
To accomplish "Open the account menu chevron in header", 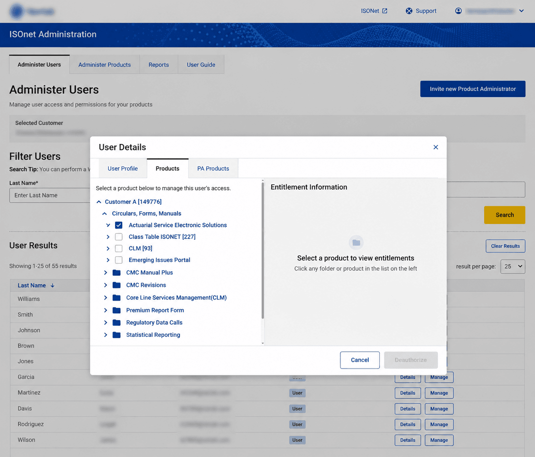I will pos(522,11).
